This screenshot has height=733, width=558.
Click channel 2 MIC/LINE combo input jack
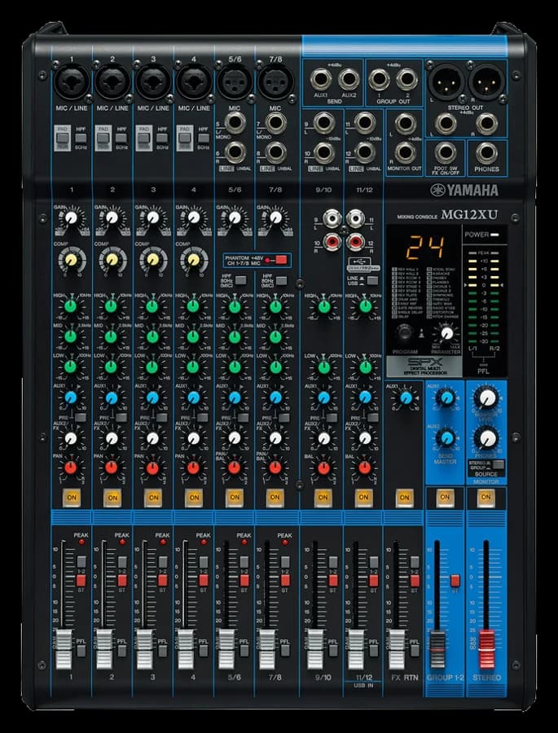(112, 81)
